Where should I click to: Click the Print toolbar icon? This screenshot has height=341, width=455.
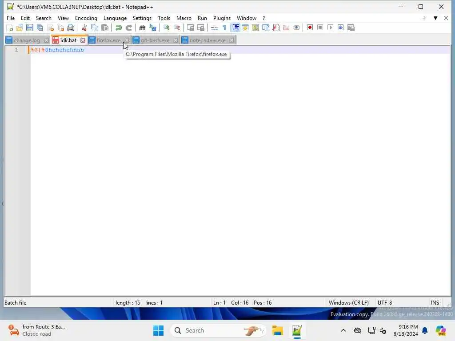(x=71, y=28)
